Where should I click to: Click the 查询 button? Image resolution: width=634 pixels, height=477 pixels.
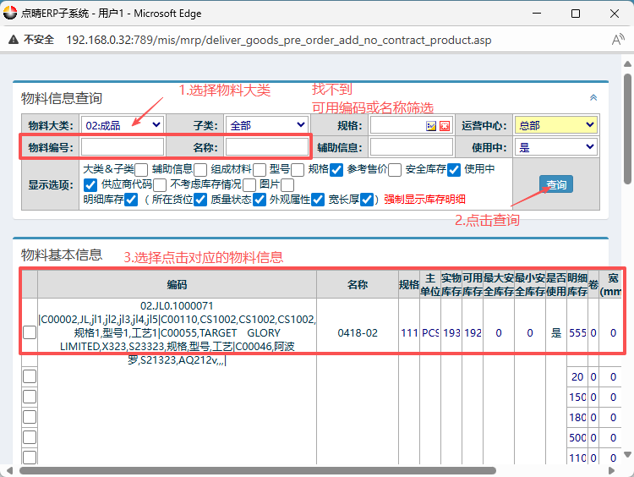pos(556,184)
